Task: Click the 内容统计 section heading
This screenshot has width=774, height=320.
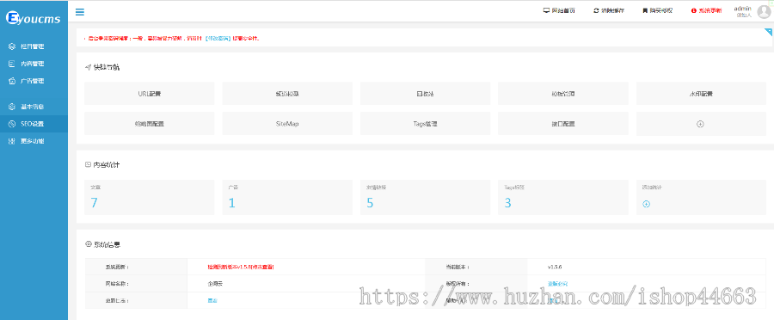Action: (x=106, y=165)
